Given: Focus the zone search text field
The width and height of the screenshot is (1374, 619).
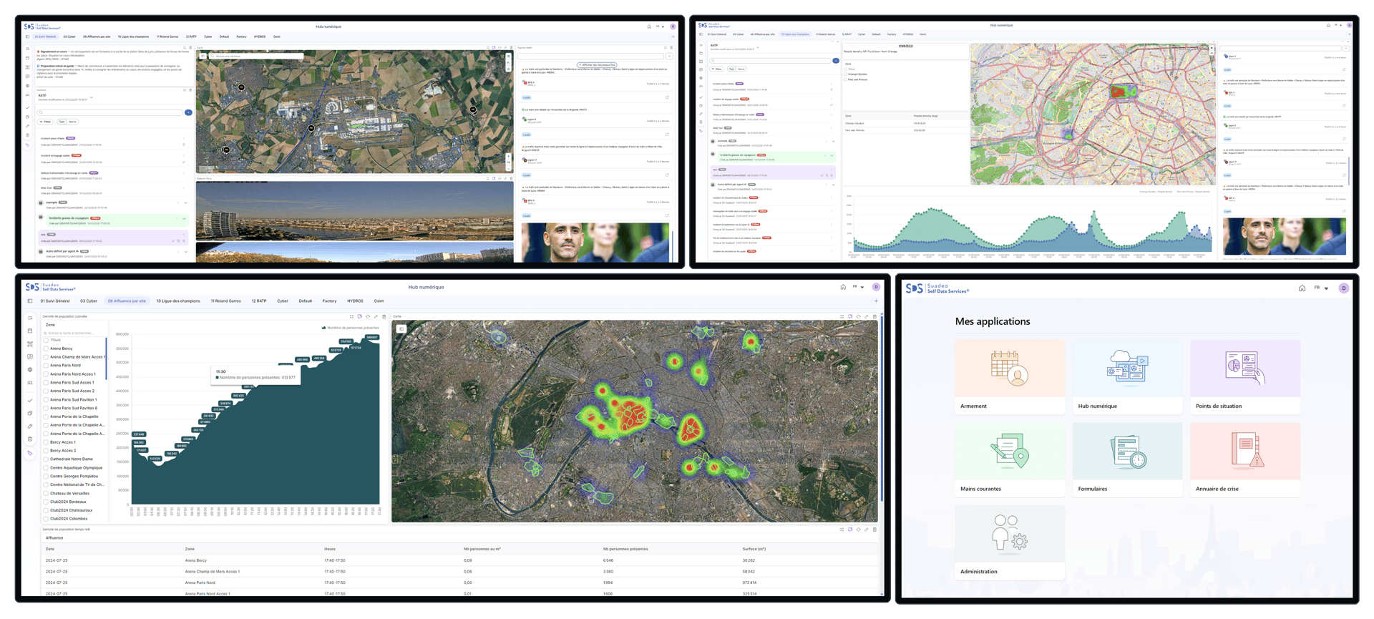Looking at the screenshot, I should [x=74, y=333].
